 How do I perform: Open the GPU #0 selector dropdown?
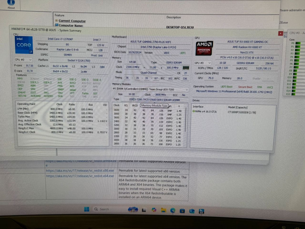tap(202, 63)
